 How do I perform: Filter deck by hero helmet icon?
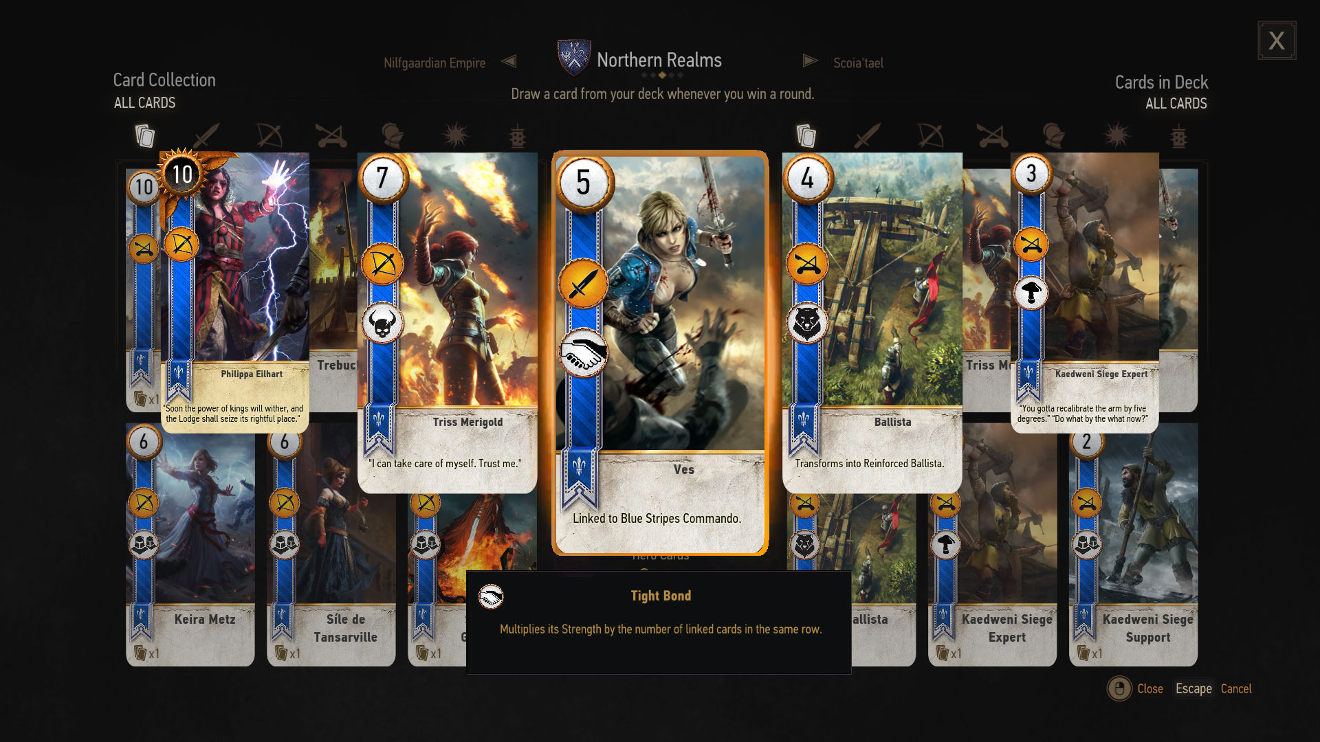[x=1054, y=135]
